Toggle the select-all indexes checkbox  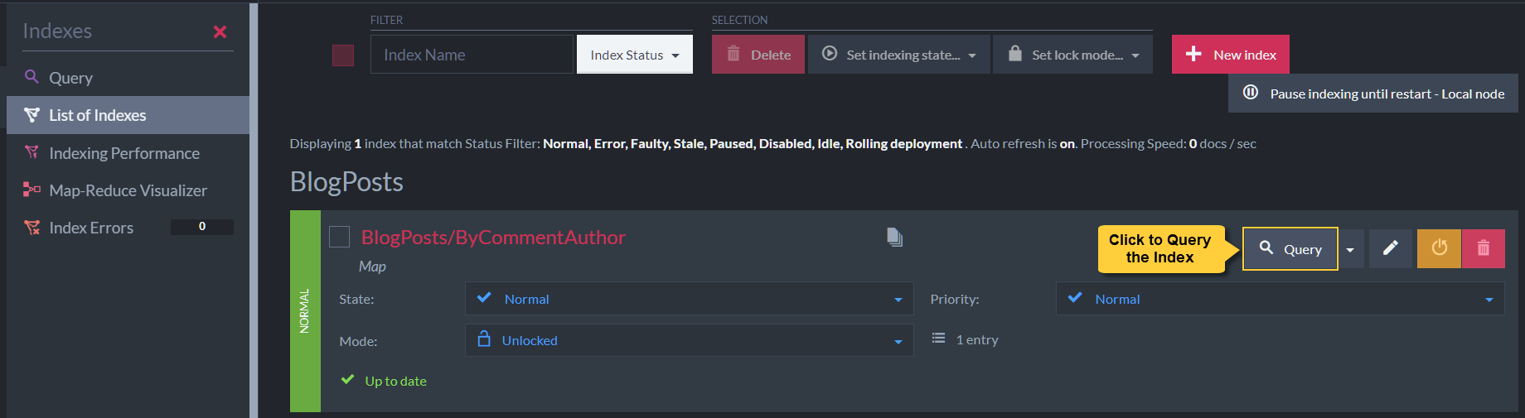[x=343, y=55]
